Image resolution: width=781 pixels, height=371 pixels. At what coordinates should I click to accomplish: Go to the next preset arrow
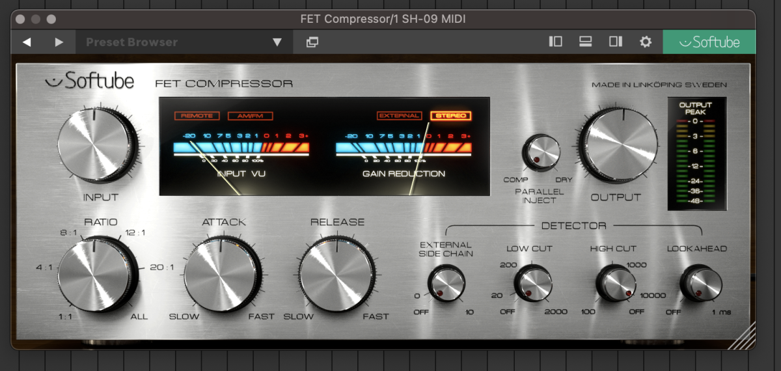click(x=59, y=42)
